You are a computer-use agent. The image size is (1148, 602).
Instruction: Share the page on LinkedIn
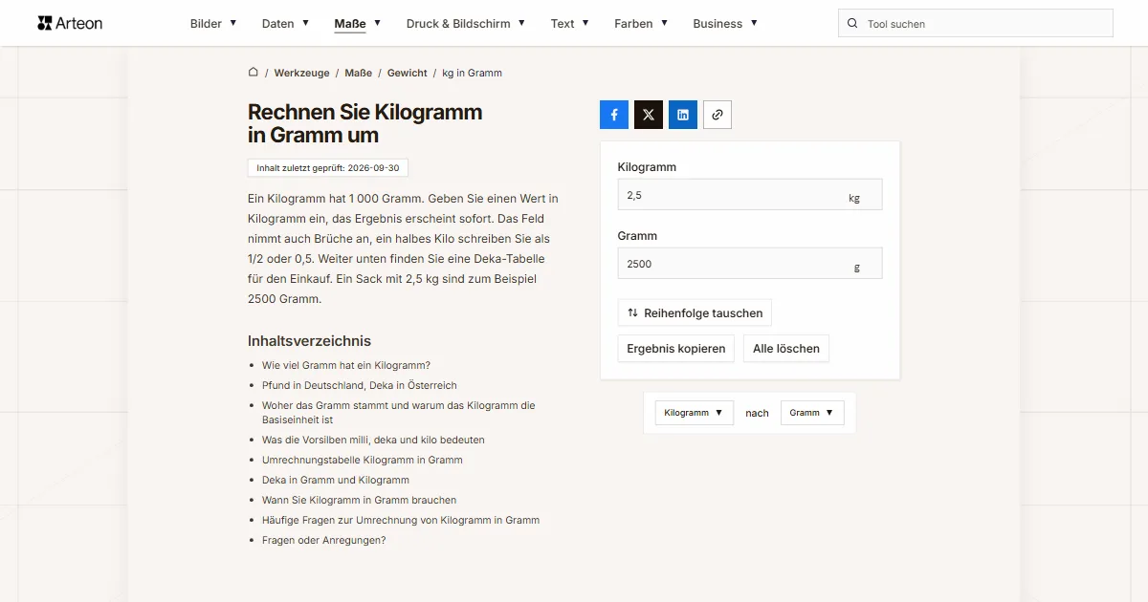pyautogui.click(x=683, y=115)
